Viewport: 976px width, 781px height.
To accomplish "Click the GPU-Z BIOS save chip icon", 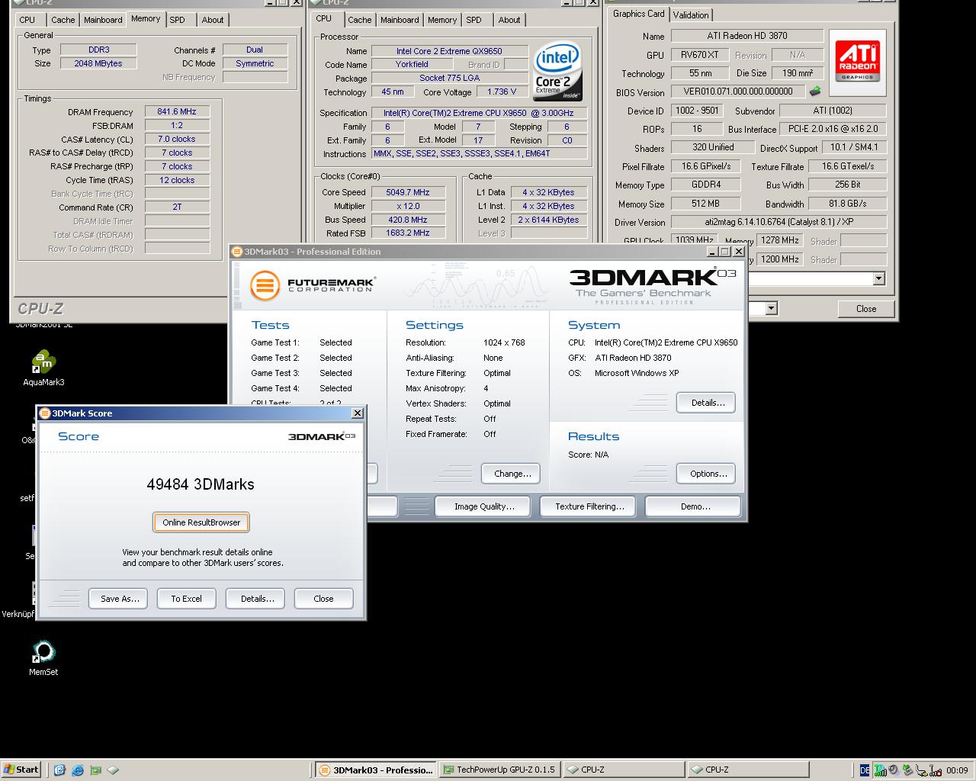I will click(815, 92).
